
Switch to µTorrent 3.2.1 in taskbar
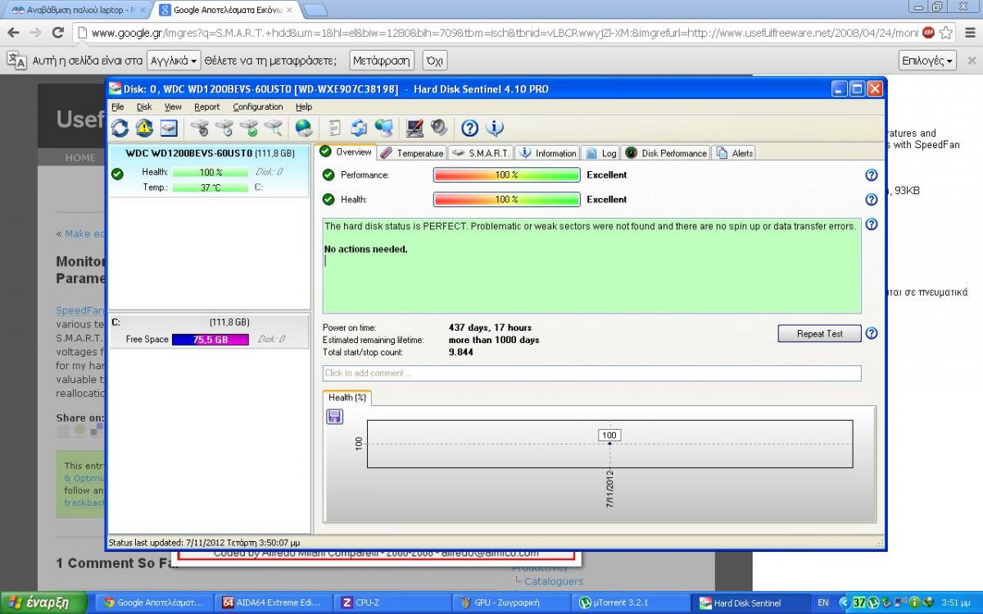tap(632, 603)
